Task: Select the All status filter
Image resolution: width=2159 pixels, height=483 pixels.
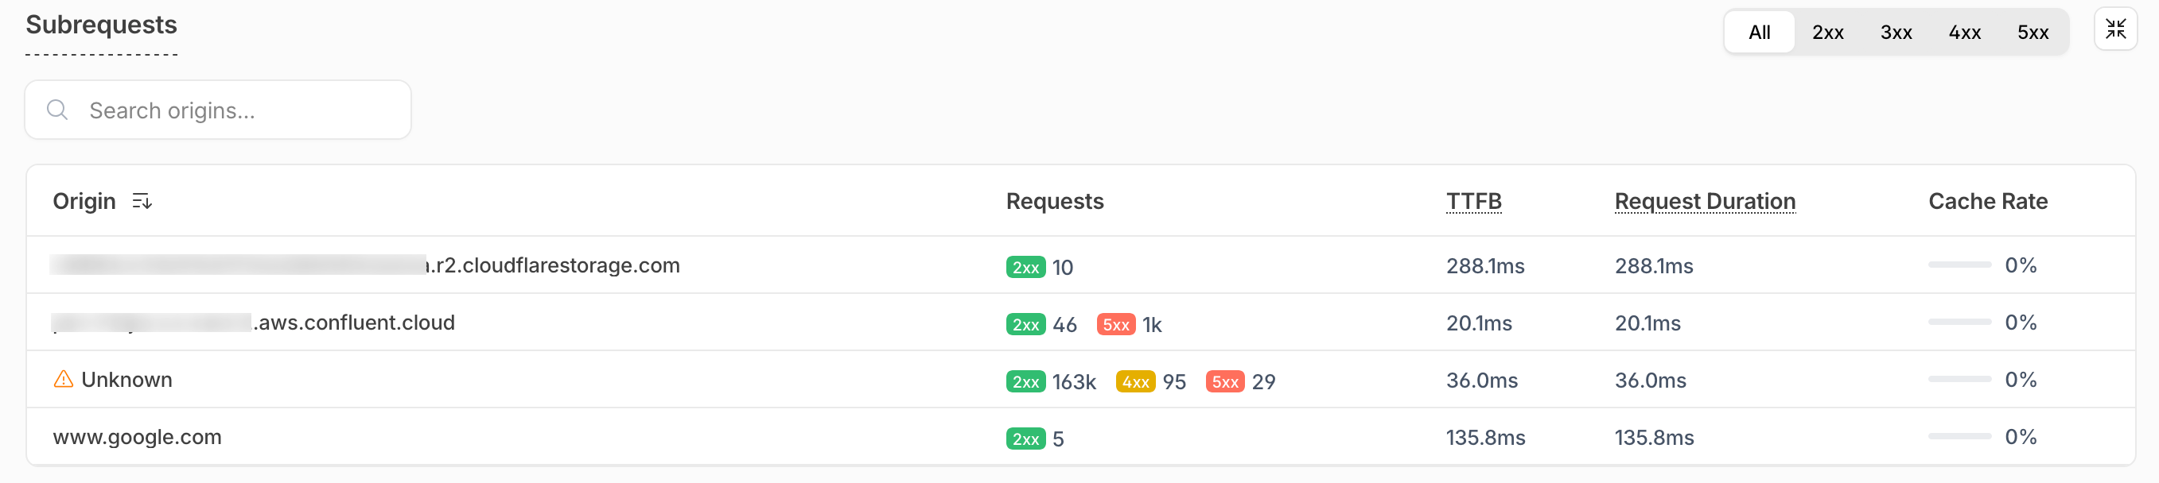Action: point(1758,32)
